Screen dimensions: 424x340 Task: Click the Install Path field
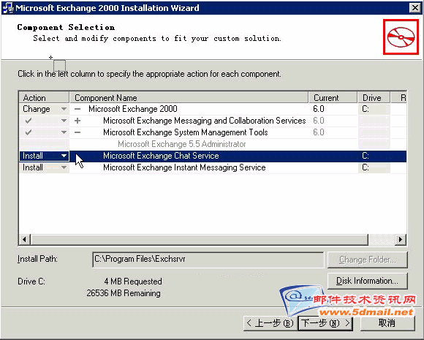[x=208, y=260]
